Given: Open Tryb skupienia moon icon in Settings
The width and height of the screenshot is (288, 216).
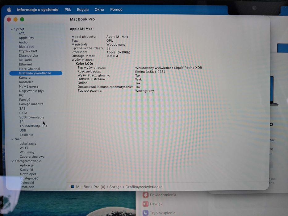Looking at the screenshot, I should click(145, 213).
